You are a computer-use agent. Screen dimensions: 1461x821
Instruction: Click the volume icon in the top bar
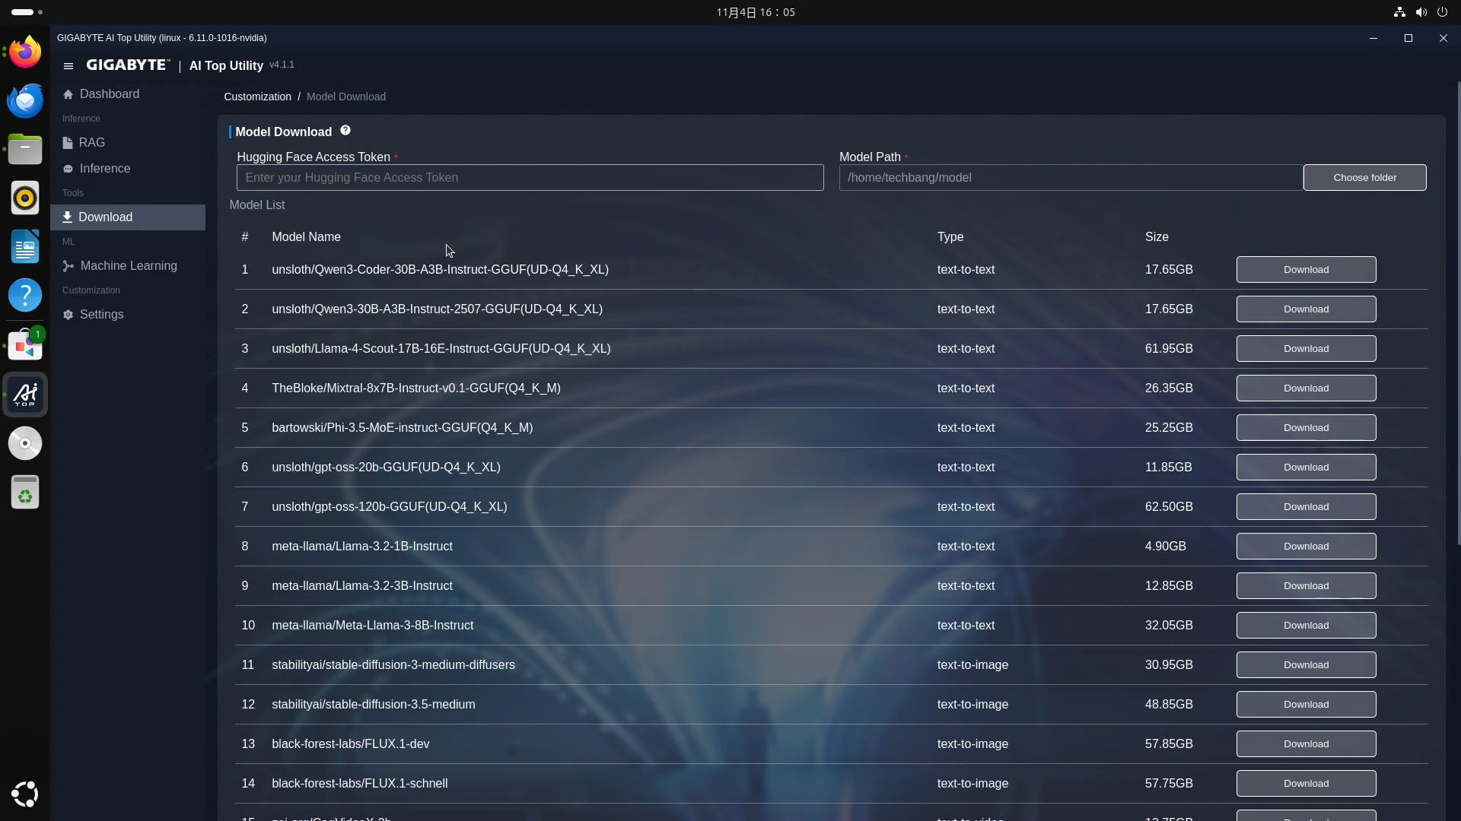coord(1421,12)
